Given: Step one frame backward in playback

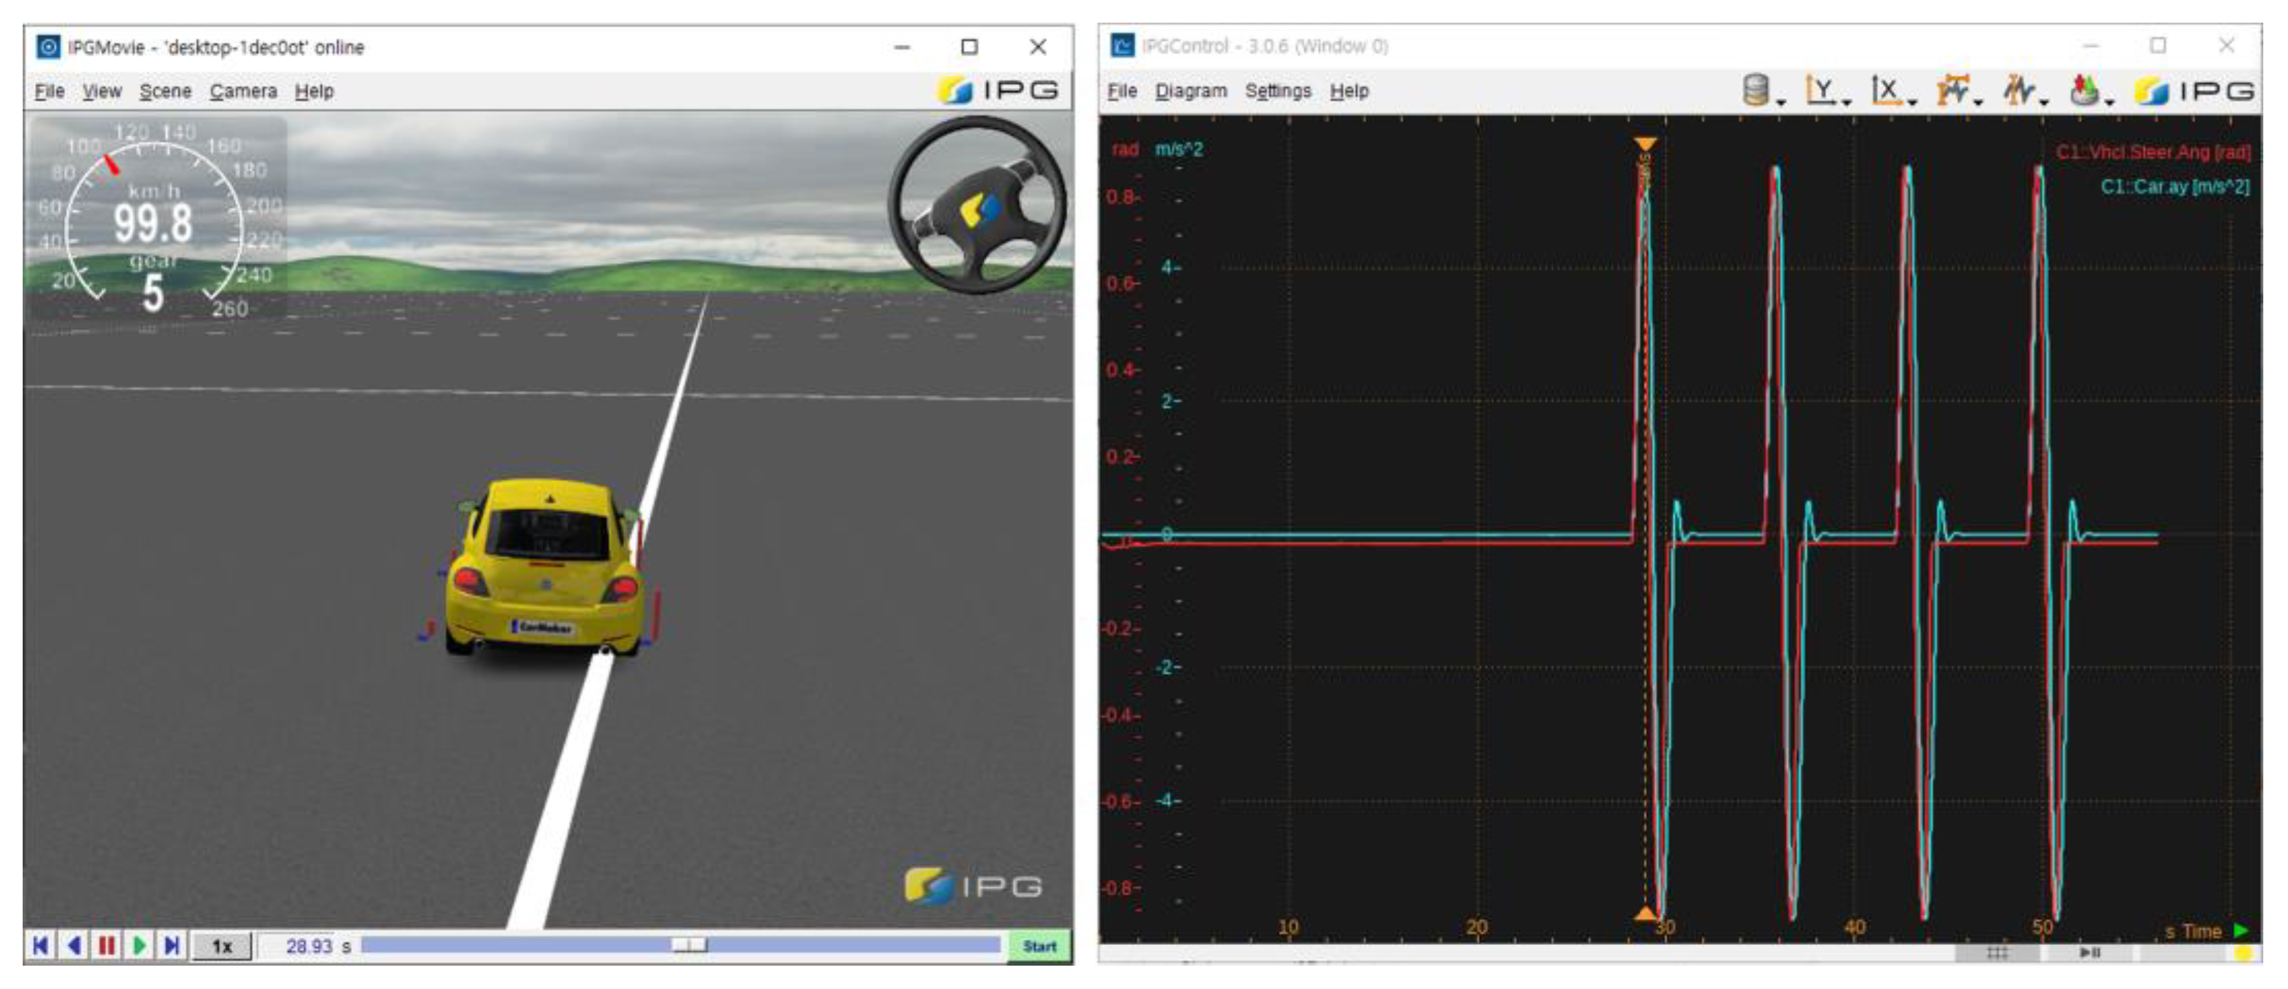Looking at the screenshot, I should [75, 946].
